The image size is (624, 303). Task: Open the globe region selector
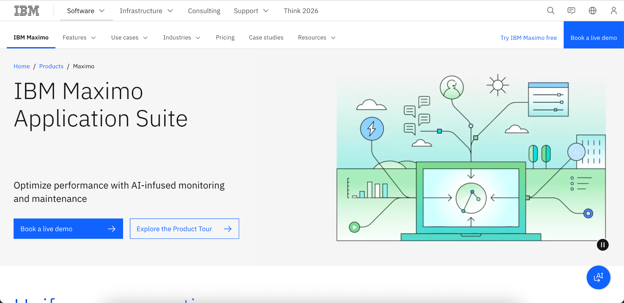click(592, 11)
